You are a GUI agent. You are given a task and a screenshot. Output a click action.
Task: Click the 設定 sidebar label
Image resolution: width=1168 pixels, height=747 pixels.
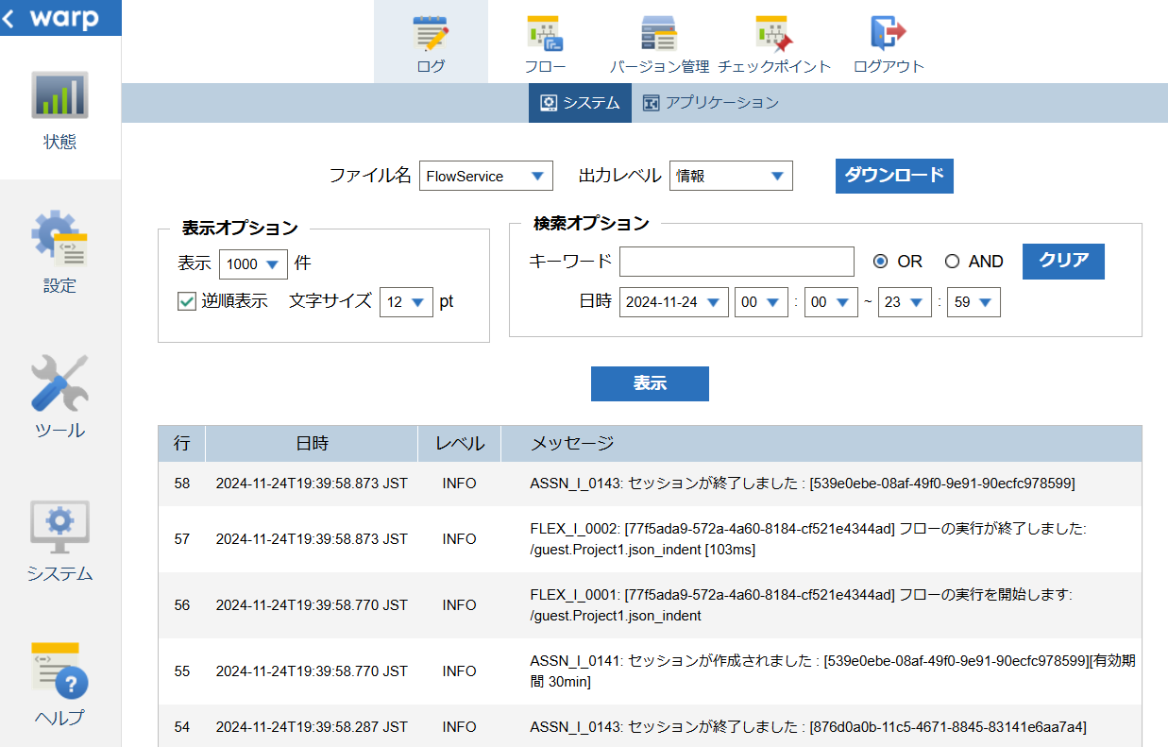tap(59, 286)
